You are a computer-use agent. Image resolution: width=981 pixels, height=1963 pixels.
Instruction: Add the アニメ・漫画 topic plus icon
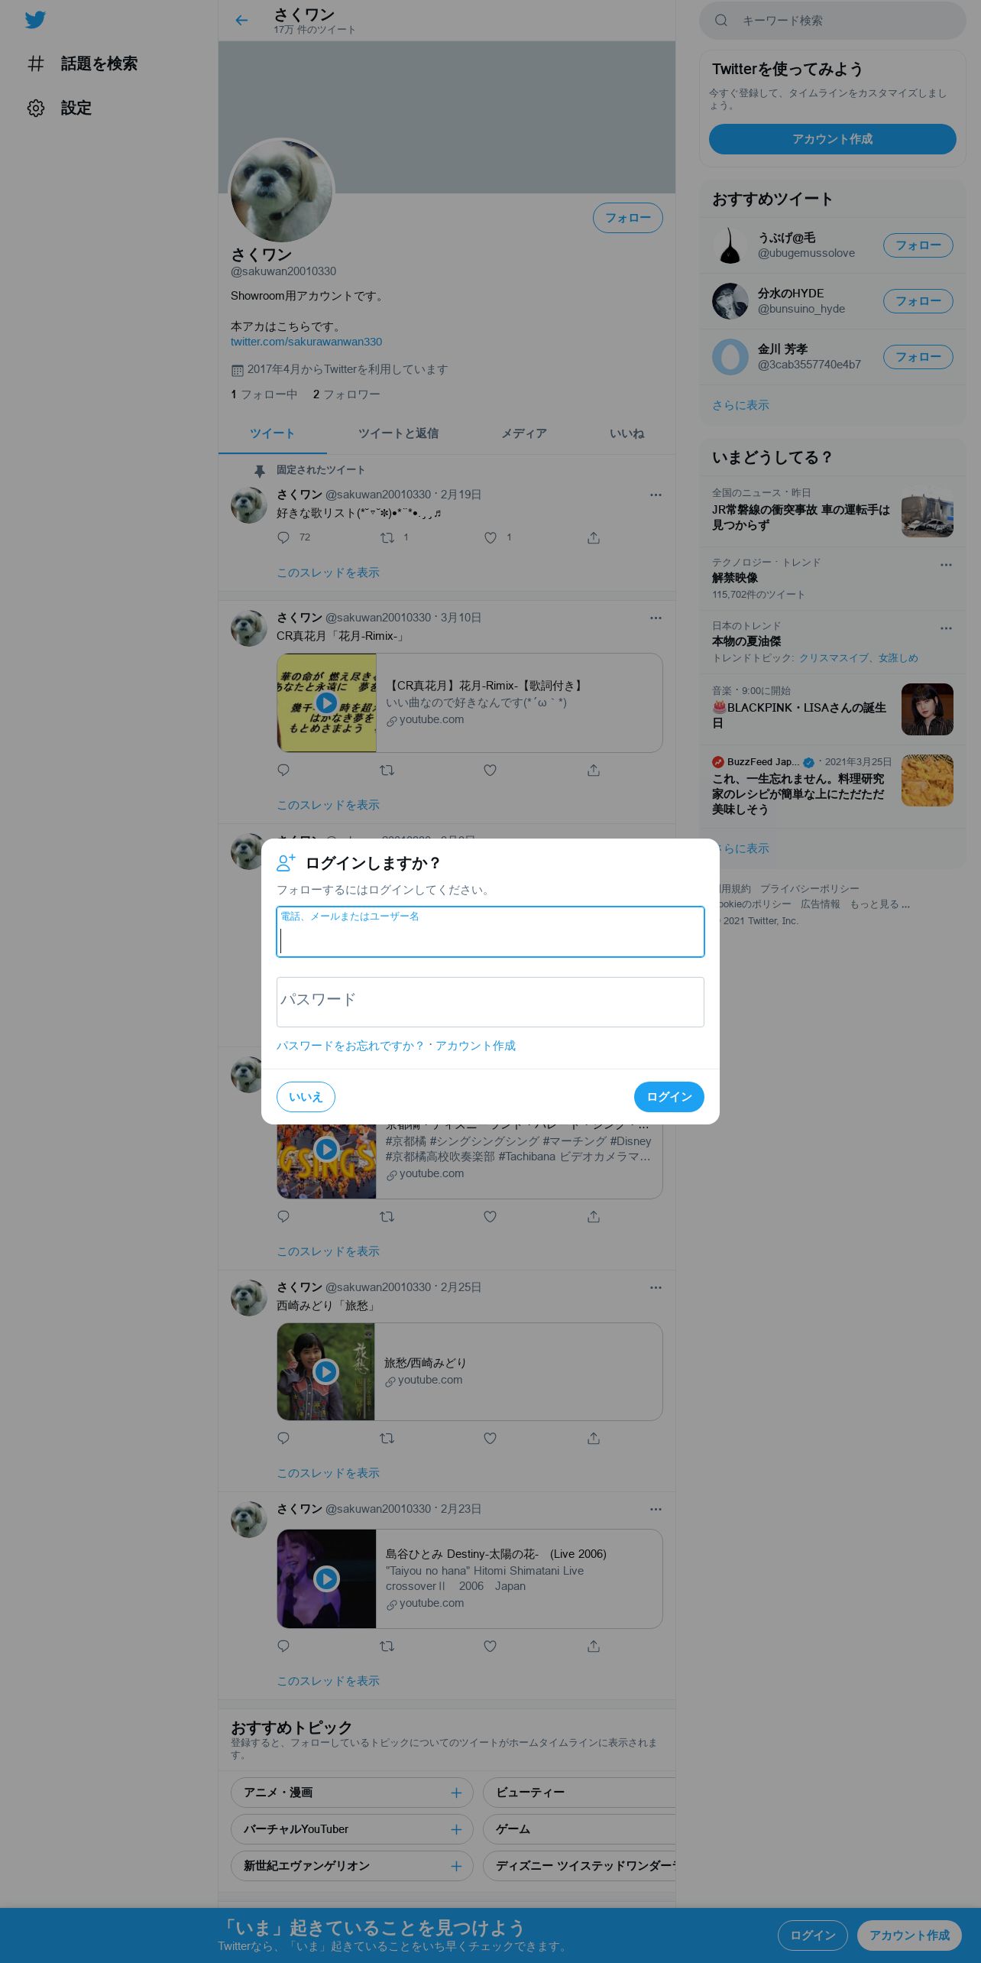456,1793
